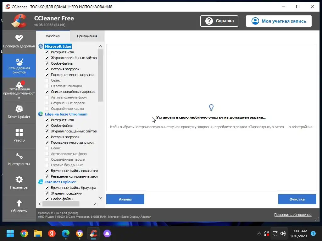
Task: Open Параметры settings section
Action: pos(19,183)
